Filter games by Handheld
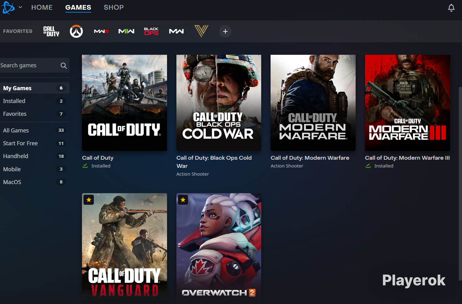Image resolution: width=462 pixels, height=304 pixels. click(x=35, y=156)
